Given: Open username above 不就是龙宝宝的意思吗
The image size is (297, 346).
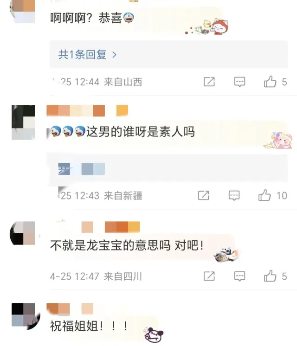Looking at the screenshot, I should point(110,227).
